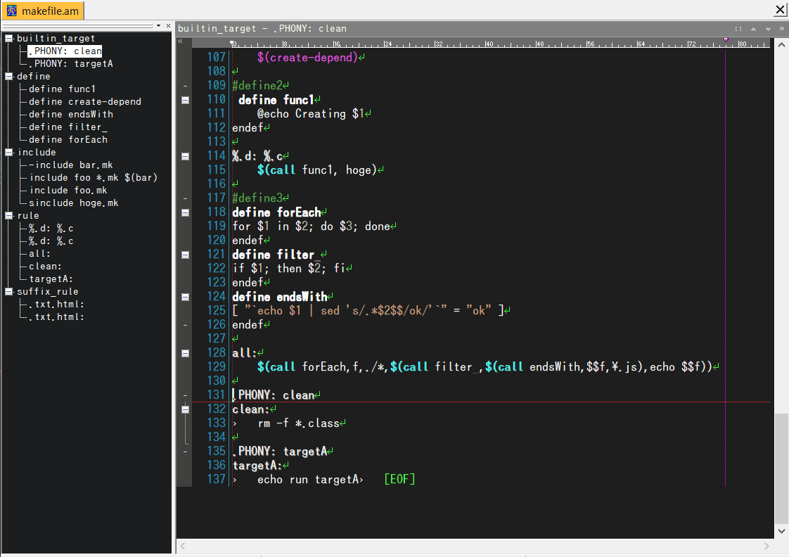
Task: Click the vertical scrollbar up arrow
Action: pos(781,44)
